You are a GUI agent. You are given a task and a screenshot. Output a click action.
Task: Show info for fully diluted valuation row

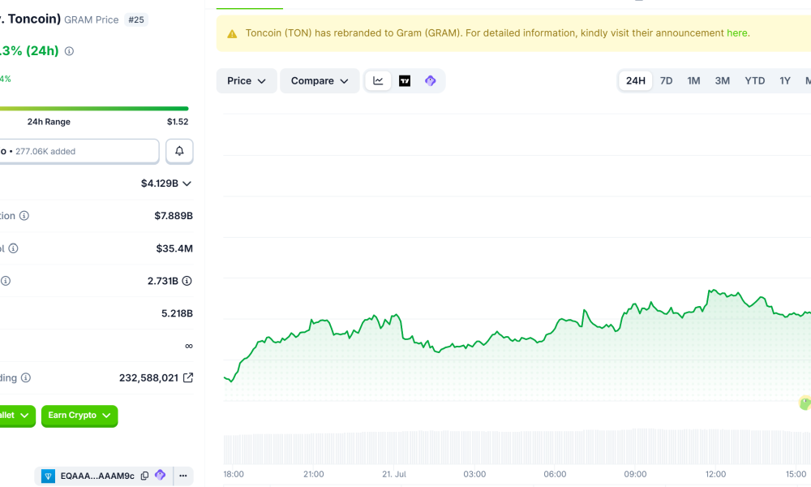[24, 216]
